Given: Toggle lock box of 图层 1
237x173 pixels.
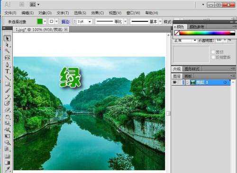Looking at the screenshot, I should click(180, 82).
